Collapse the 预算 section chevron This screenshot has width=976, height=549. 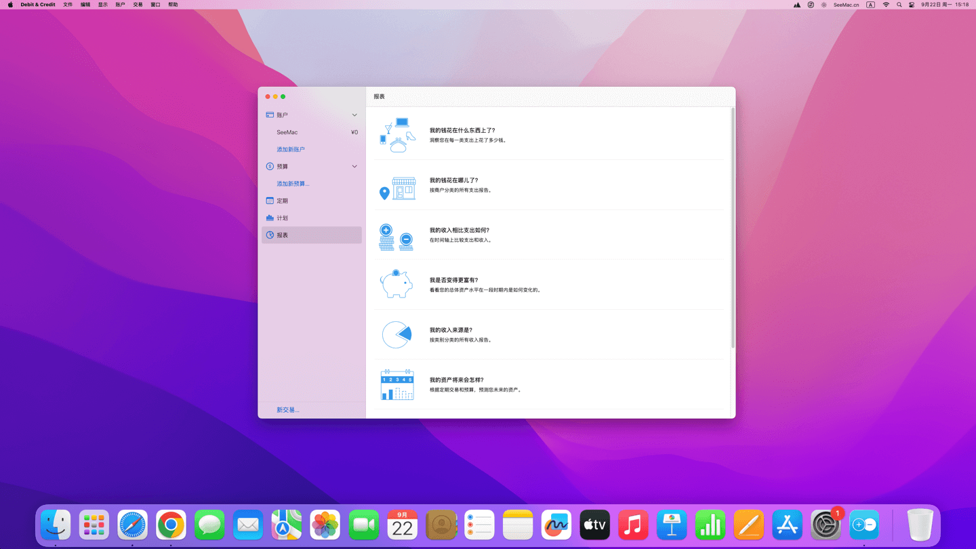pos(354,167)
